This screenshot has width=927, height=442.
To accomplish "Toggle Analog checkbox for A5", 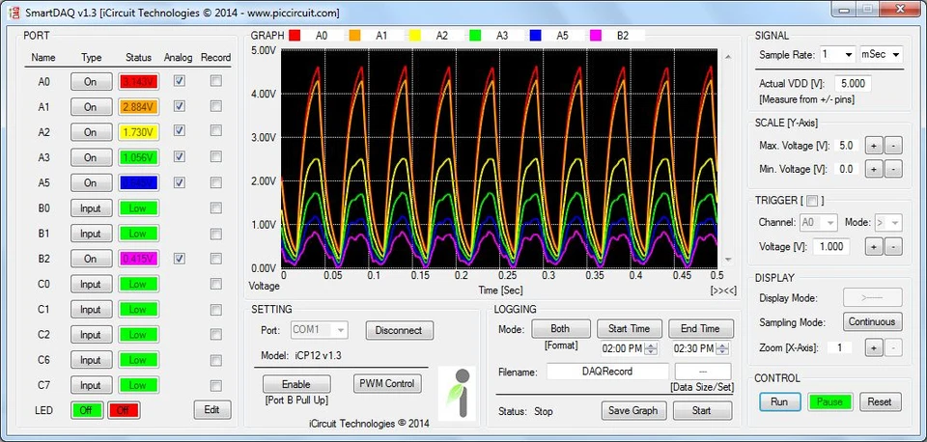I will [180, 182].
